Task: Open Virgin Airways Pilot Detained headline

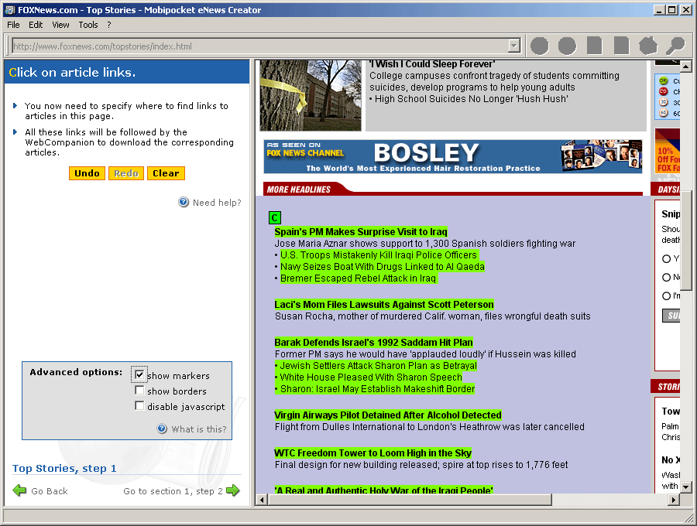Action: click(x=388, y=415)
